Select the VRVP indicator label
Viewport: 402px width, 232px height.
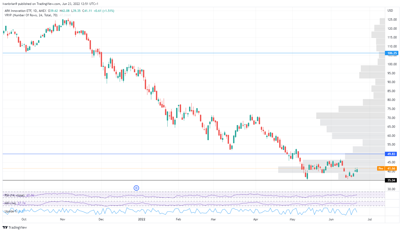point(31,15)
